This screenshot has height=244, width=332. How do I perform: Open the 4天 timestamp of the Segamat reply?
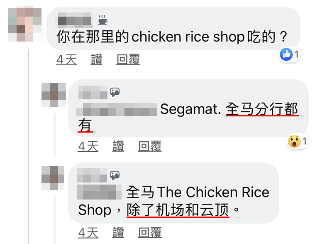pyautogui.click(x=88, y=146)
